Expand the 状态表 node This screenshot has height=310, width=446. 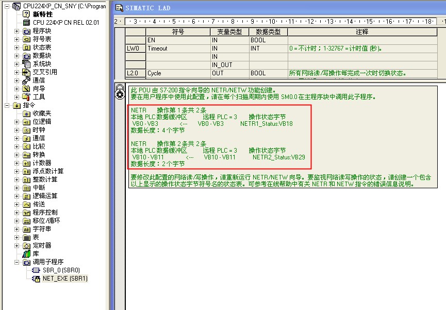17,47
